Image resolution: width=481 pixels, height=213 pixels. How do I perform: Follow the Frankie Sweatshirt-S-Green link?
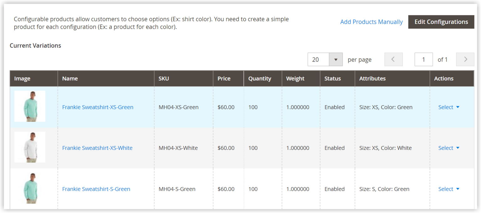[x=96, y=189]
